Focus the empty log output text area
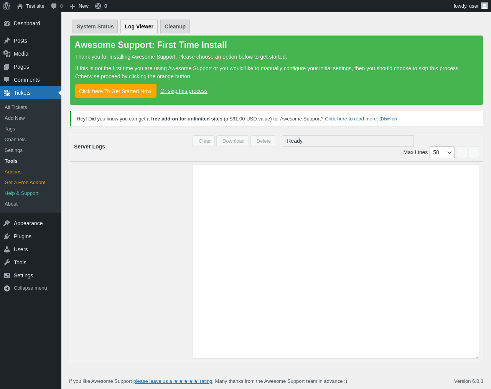The height and width of the screenshot is (389, 491). (336, 262)
